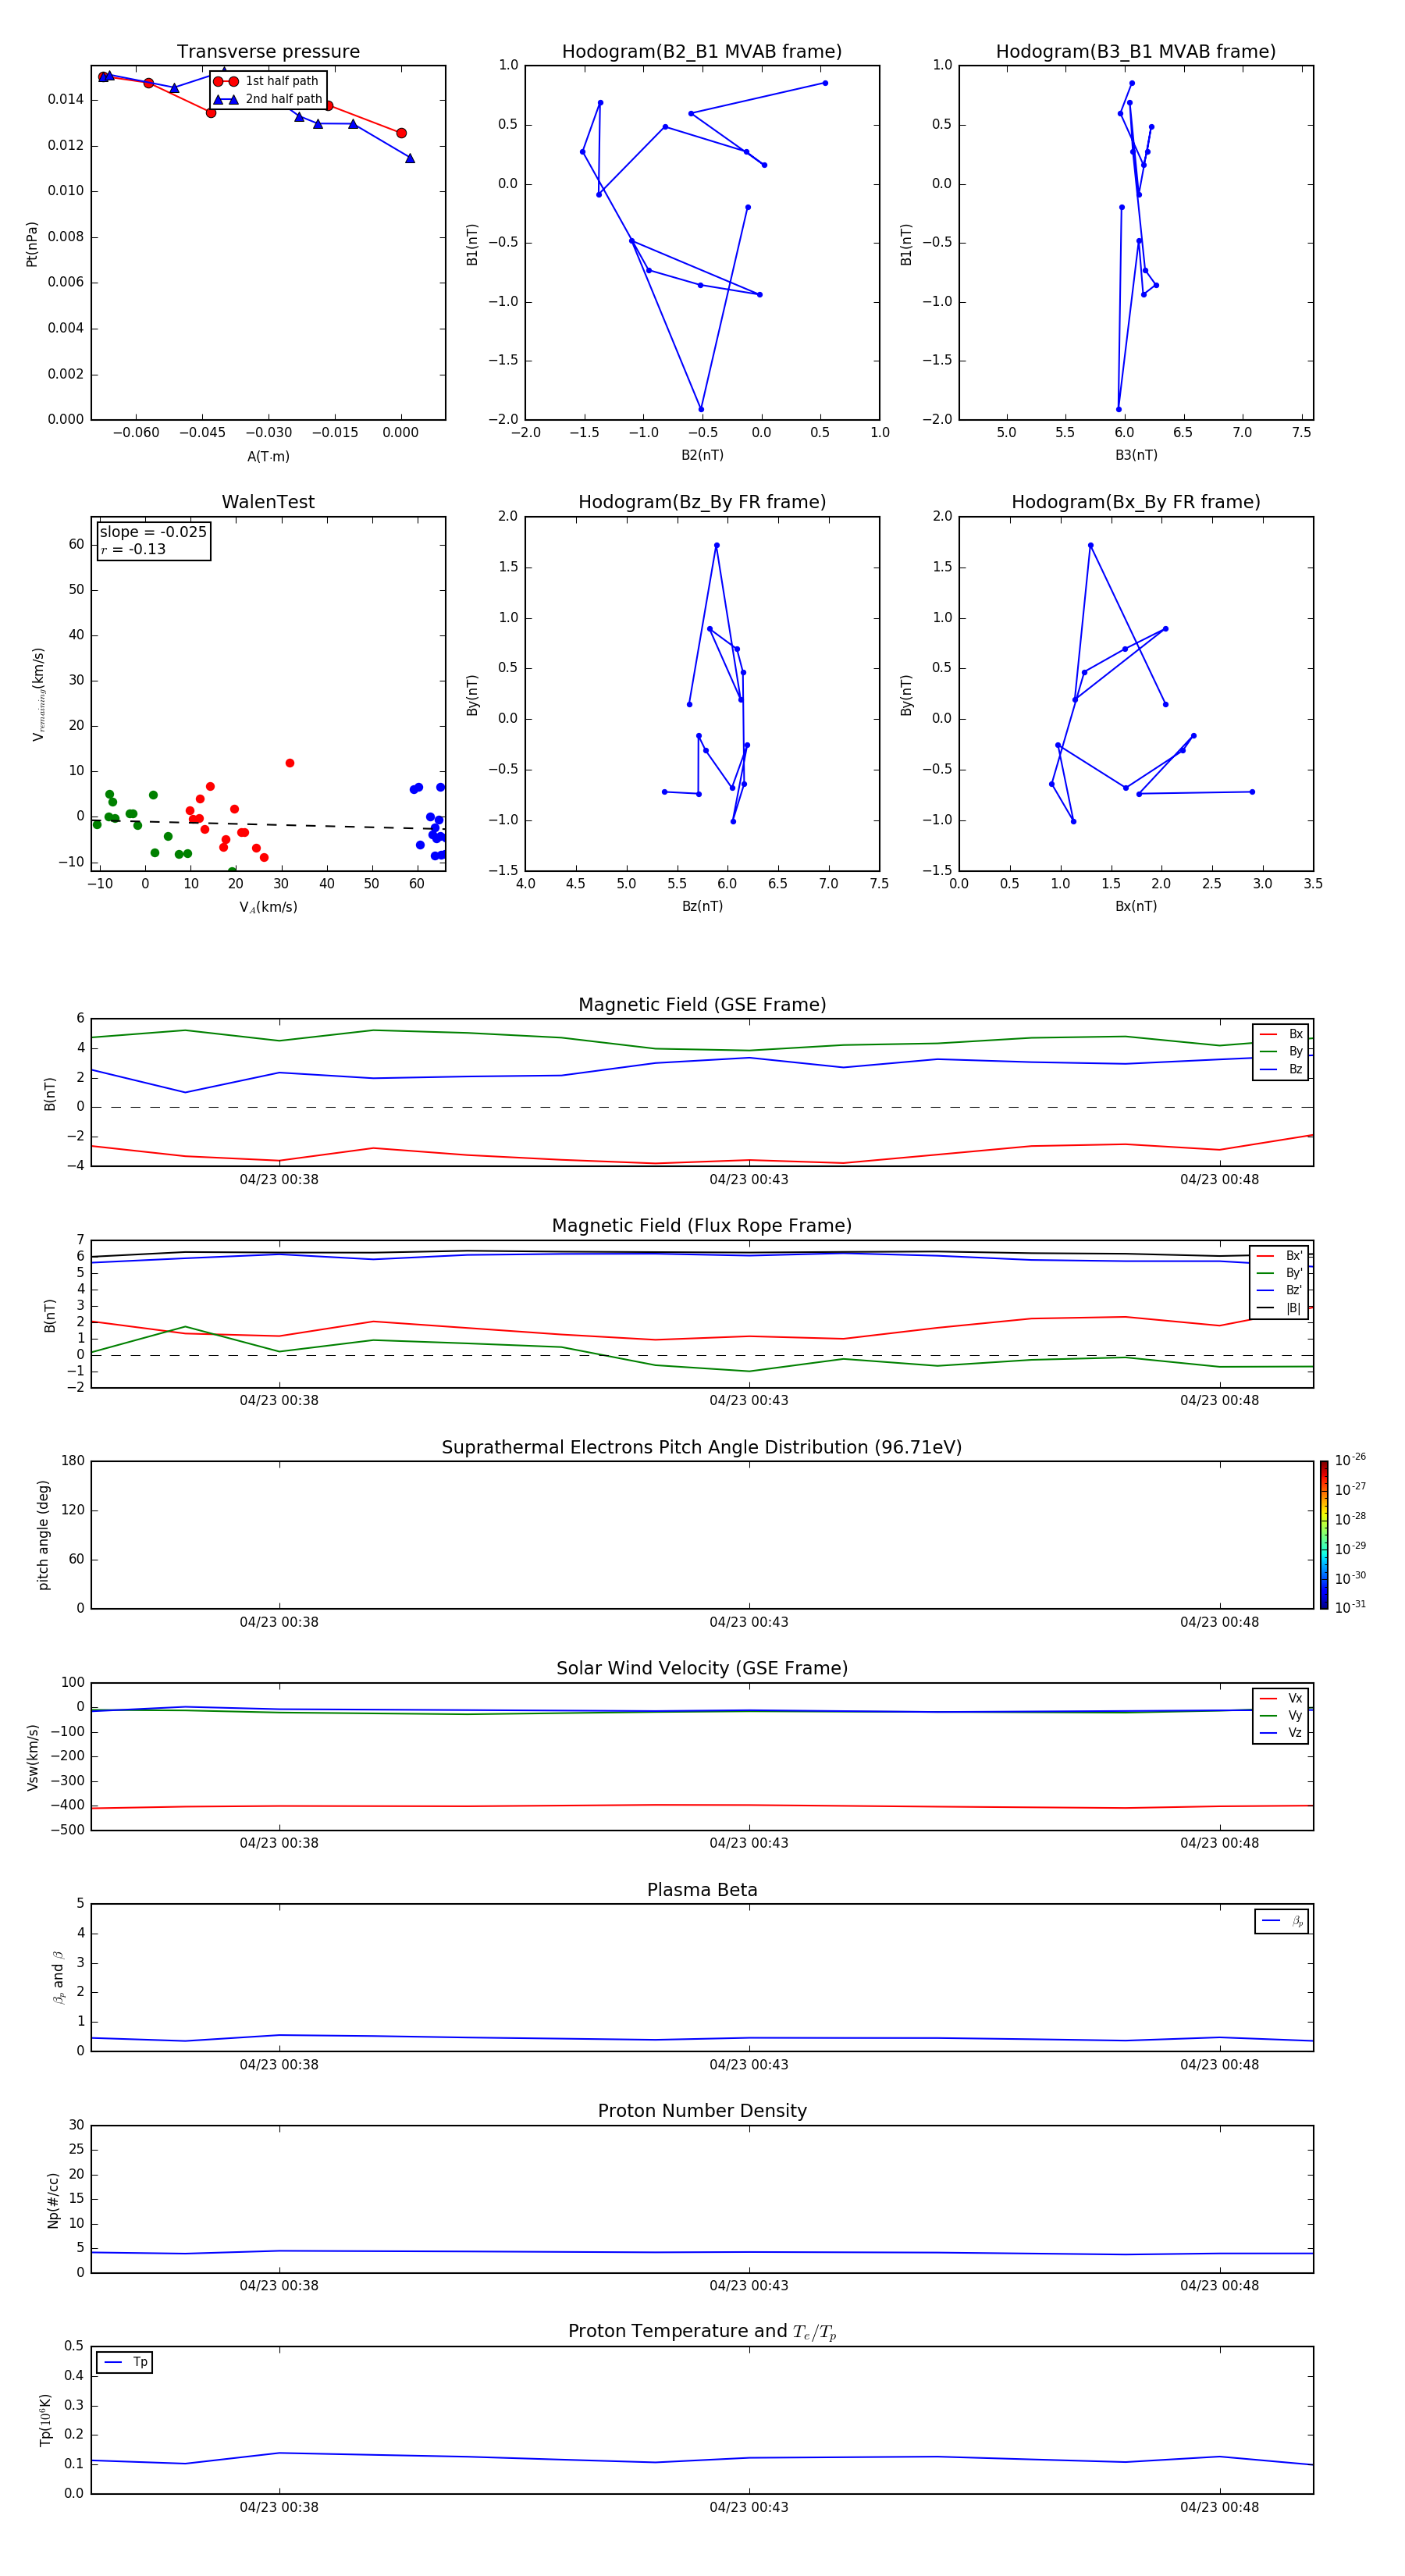Select the '1st half path' legend entry

click(x=267, y=81)
